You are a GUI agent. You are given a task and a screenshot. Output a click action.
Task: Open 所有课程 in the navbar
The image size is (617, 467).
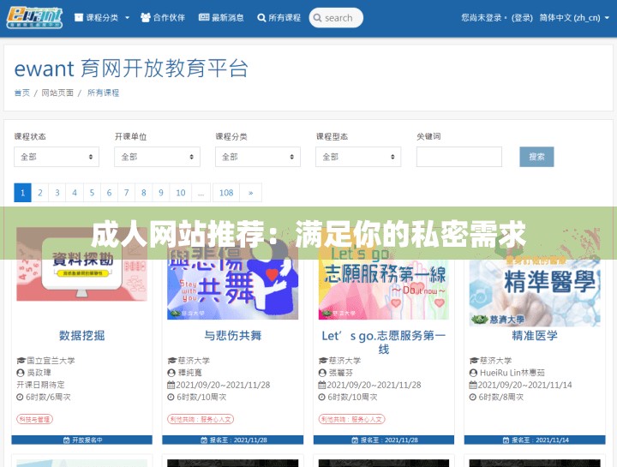(x=279, y=18)
